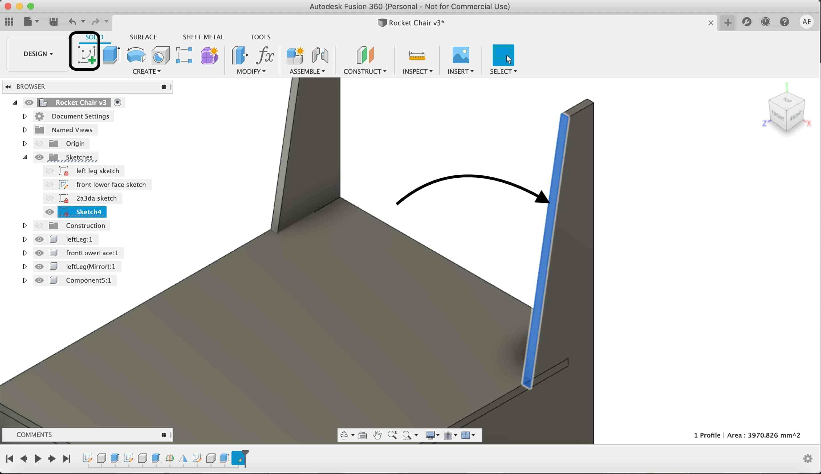Select the Create Sketch tool
The height and width of the screenshot is (474, 821).
87,55
